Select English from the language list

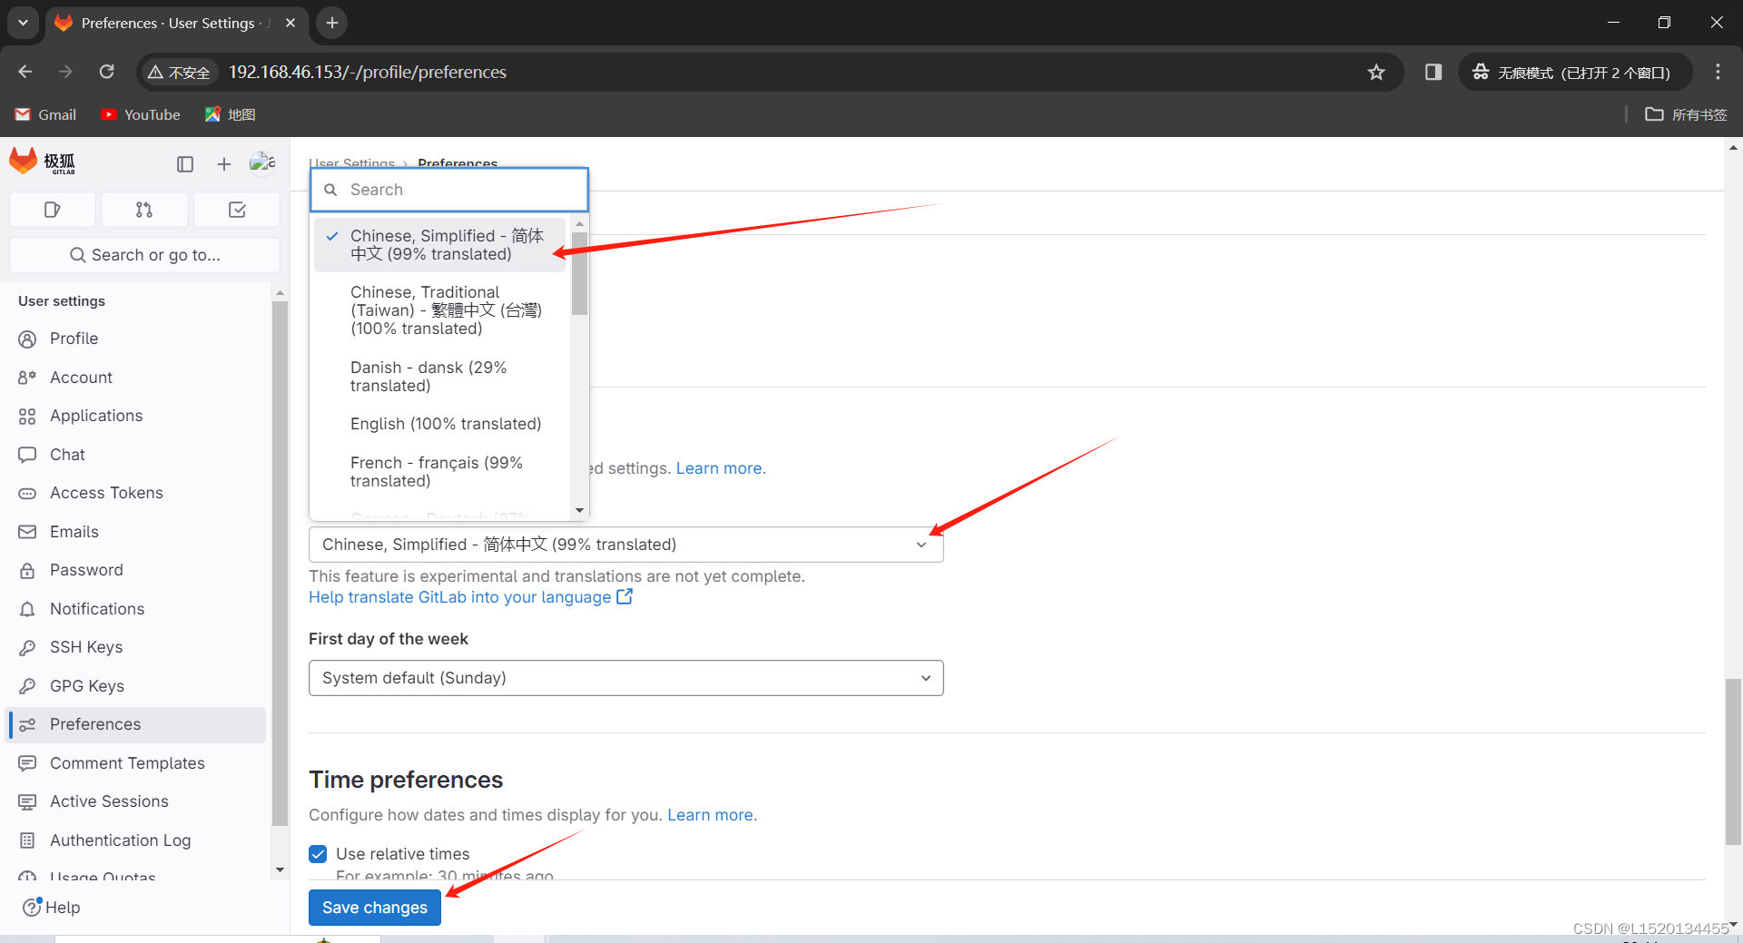click(446, 424)
